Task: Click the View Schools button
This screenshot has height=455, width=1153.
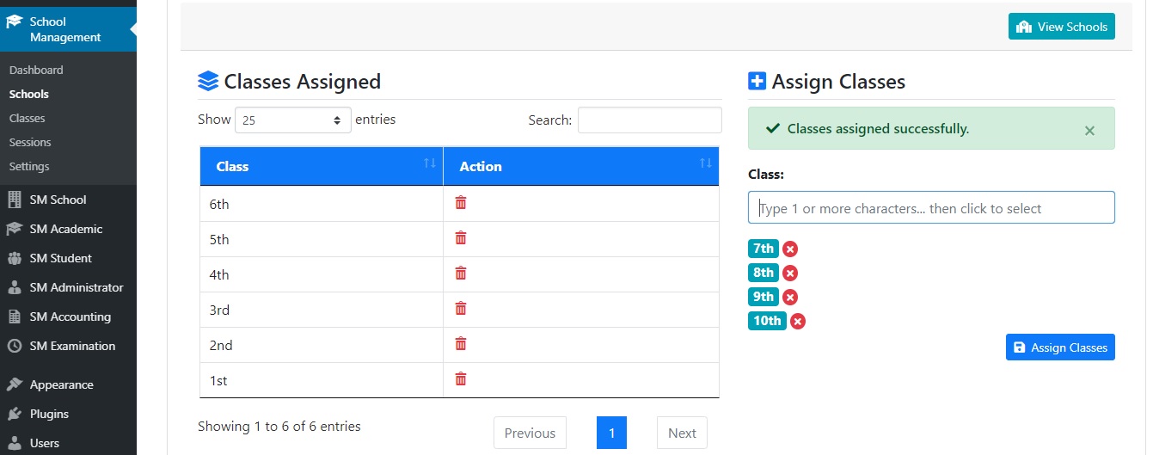Action: [1062, 27]
